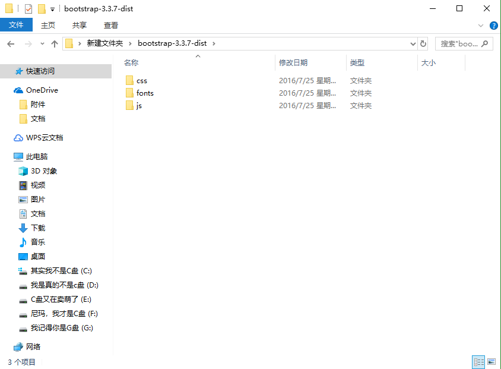Expand the chevron before 新建文件夹 breadcrumb

(x=80, y=43)
